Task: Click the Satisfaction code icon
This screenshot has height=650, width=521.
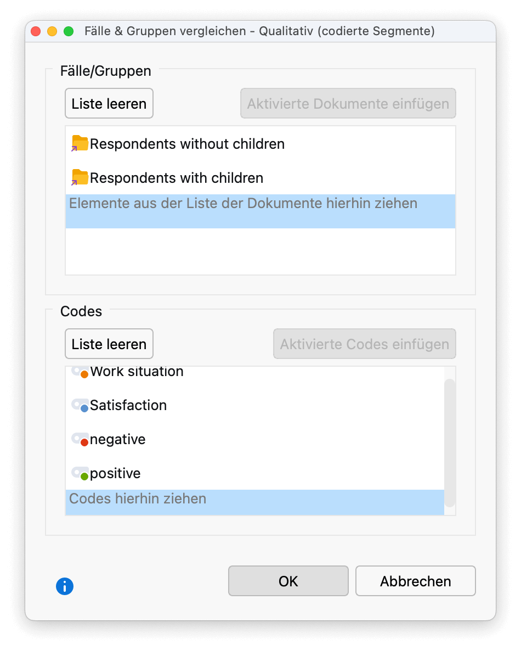Action: [80, 406]
